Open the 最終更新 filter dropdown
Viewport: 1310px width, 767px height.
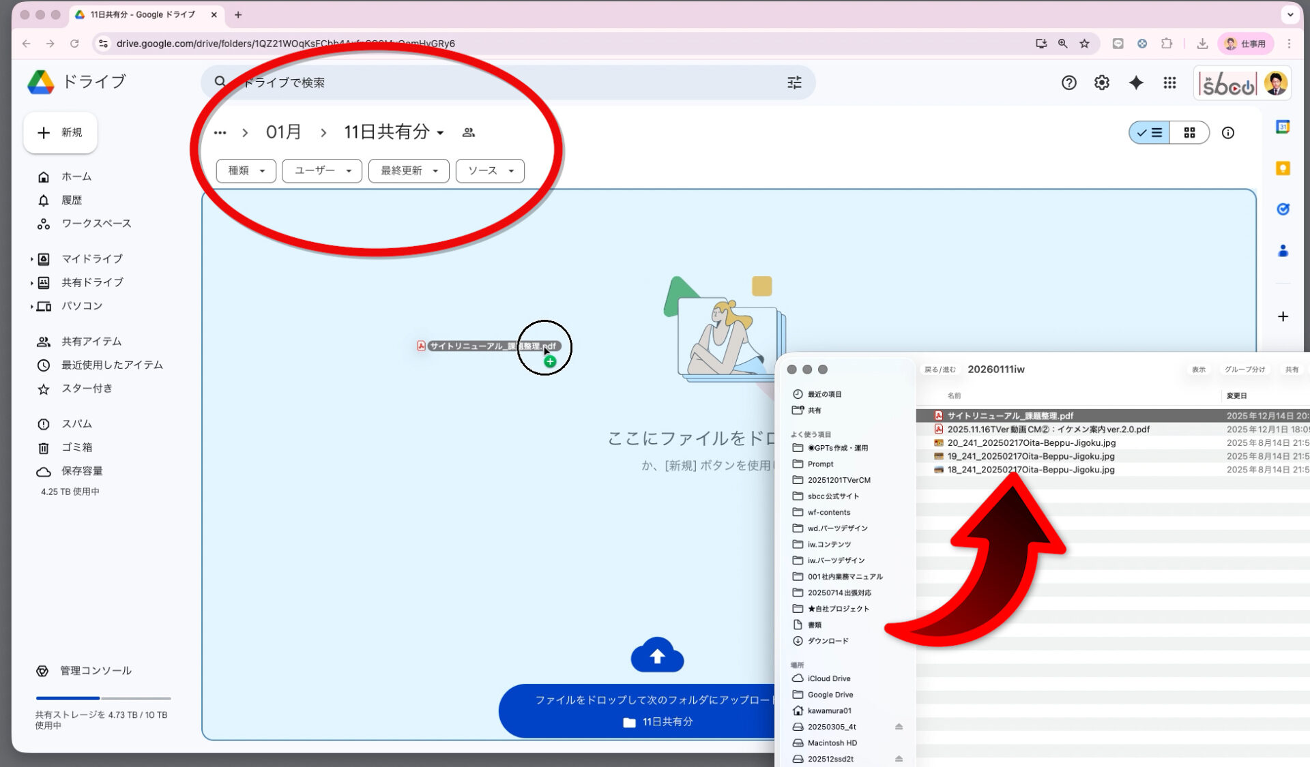coord(408,170)
